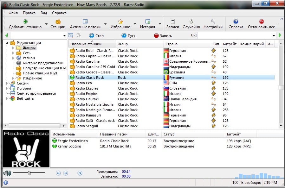Viewport: 285px width, 188px height.
Task: Adjust the volume slider handle
Action: 29,173
